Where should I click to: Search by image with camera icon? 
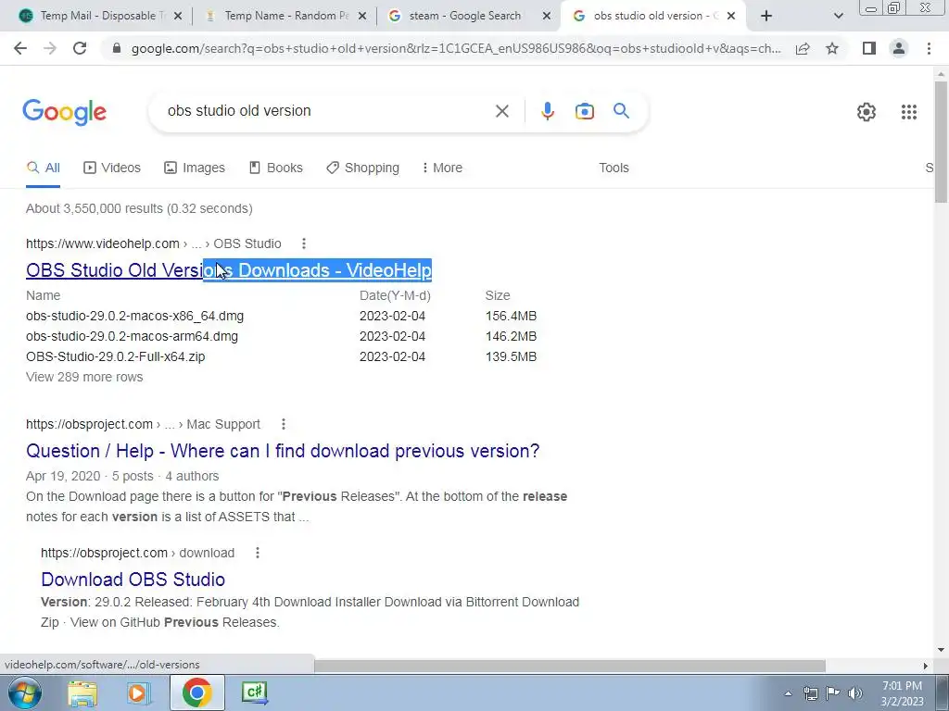pos(585,111)
